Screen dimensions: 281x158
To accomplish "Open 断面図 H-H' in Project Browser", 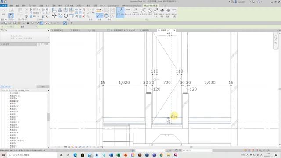I will pos(14,122).
